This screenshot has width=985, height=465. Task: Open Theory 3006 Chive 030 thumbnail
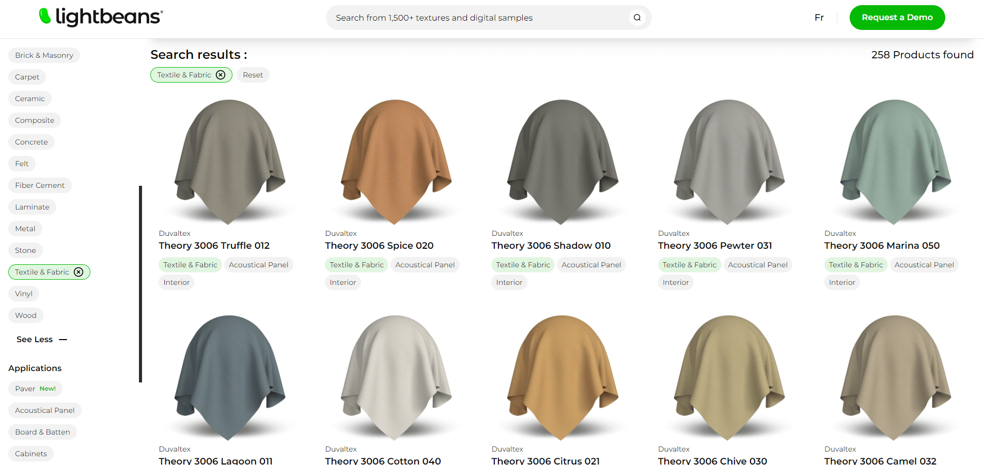pyautogui.click(x=729, y=378)
